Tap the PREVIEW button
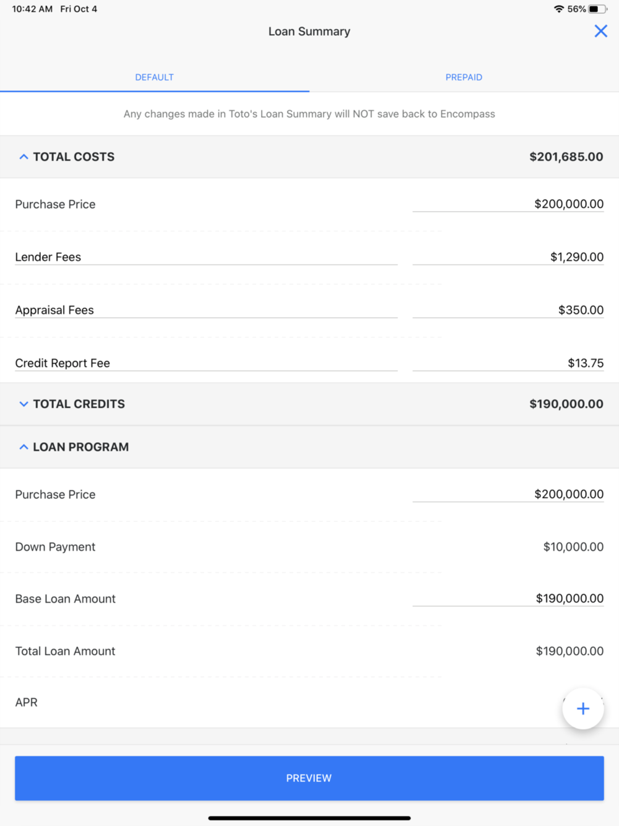The height and width of the screenshot is (826, 619). (309, 778)
